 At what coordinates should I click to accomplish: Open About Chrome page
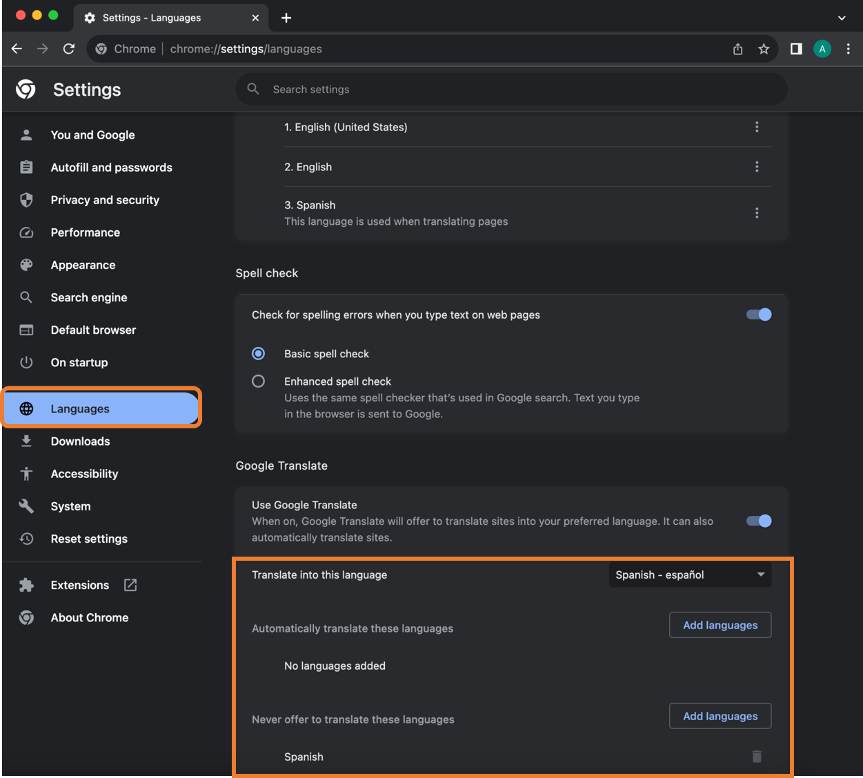(90, 617)
